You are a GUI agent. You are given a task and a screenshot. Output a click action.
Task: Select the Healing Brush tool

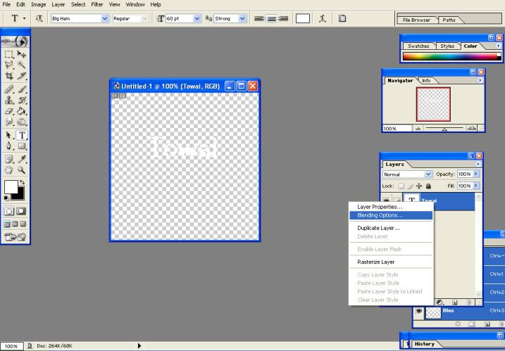9,89
